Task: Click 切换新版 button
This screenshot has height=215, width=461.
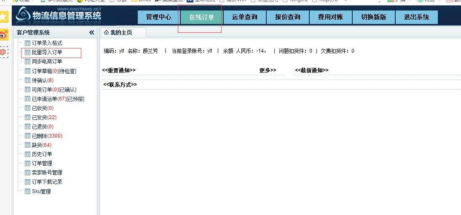Action: (373, 17)
